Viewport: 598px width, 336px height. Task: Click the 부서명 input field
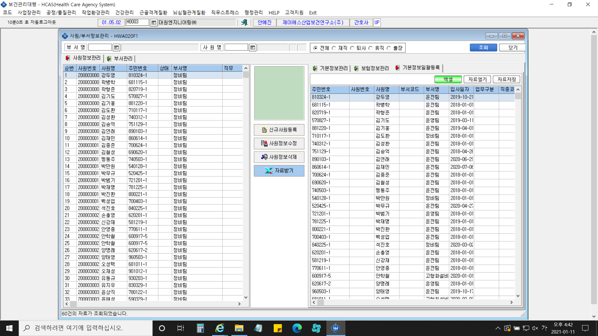point(100,48)
